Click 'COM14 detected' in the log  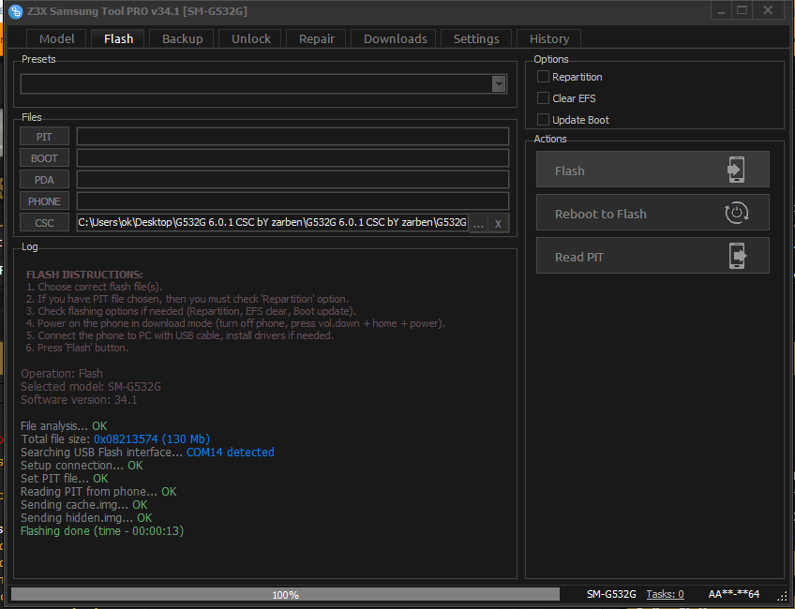click(x=231, y=452)
